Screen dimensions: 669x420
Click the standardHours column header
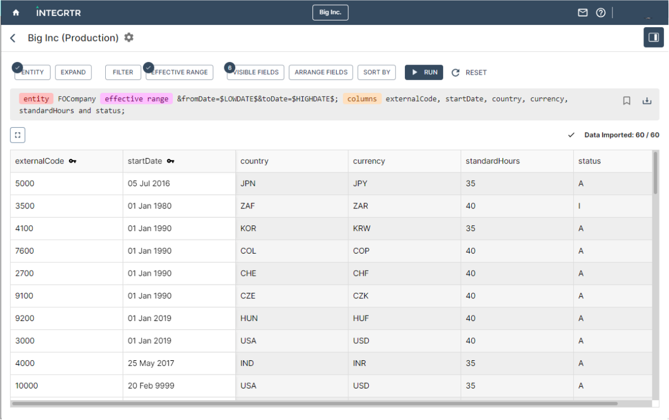[x=517, y=161]
